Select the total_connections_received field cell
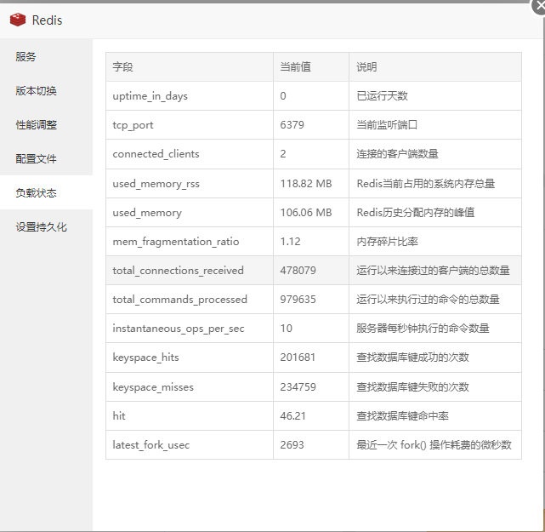Screen dimensions: 545x532 point(190,271)
